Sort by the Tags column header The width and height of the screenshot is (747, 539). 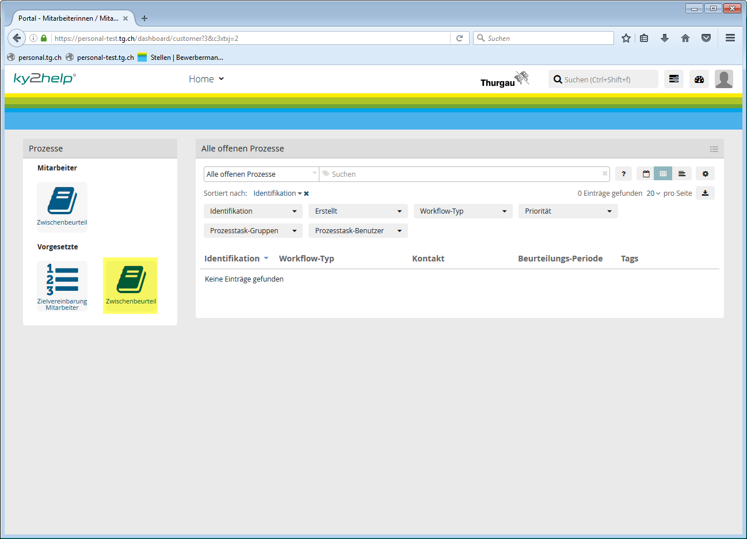point(630,259)
